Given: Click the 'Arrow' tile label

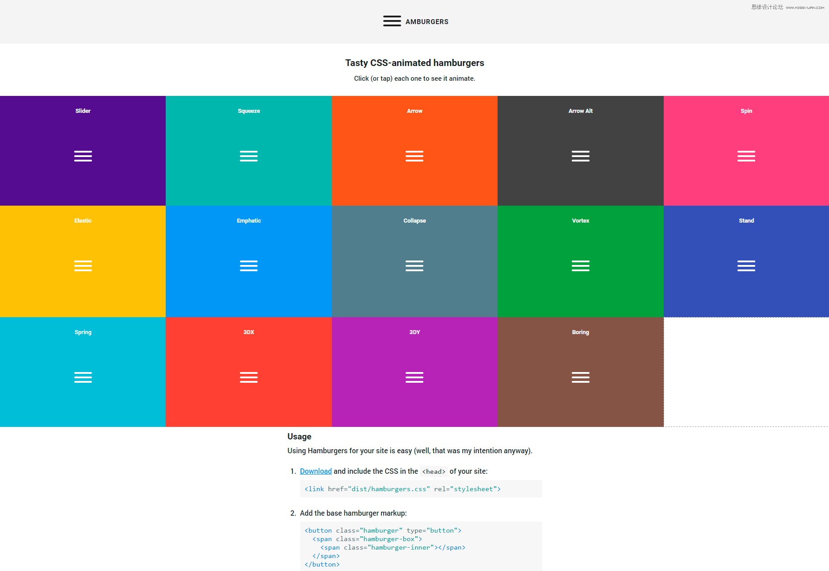Looking at the screenshot, I should (414, 111).
